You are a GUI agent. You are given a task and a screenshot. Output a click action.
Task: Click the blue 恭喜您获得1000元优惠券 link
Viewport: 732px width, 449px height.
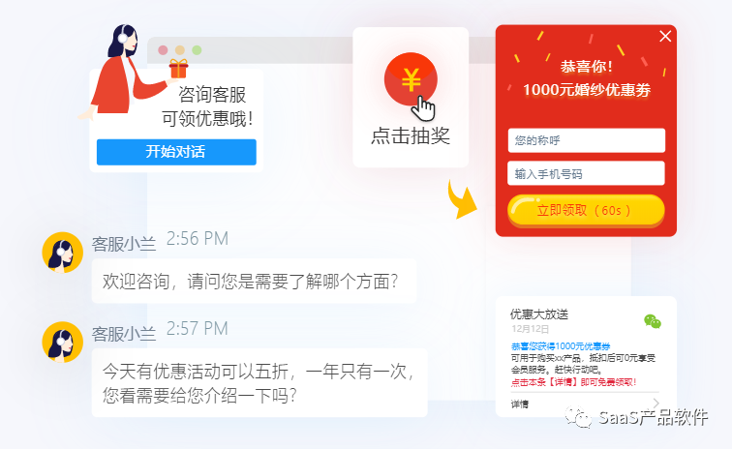[x=561, y=346]
